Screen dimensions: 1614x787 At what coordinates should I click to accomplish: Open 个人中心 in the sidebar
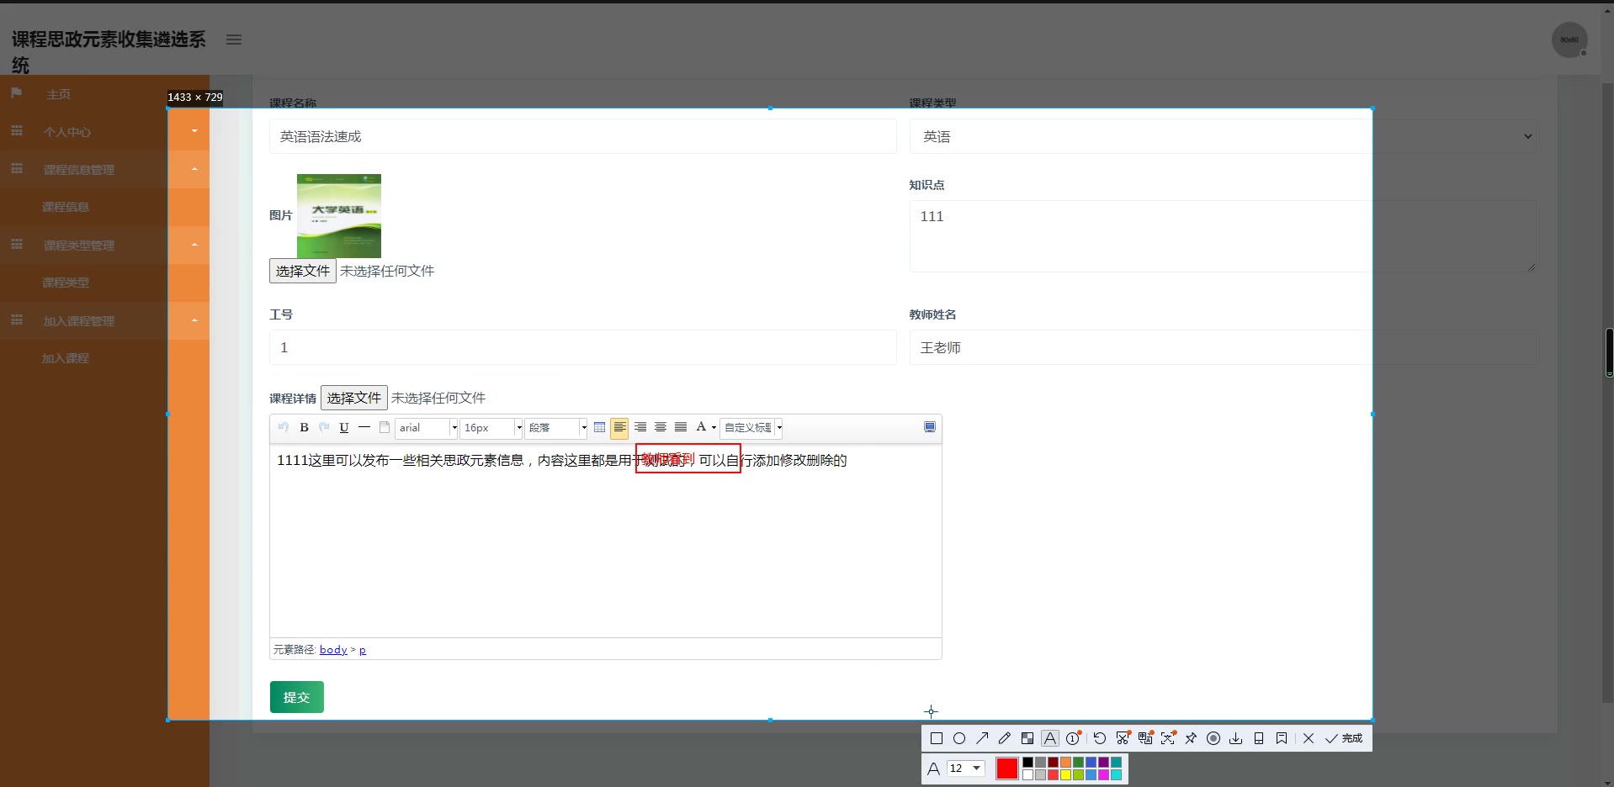click(x=67, y=132)
